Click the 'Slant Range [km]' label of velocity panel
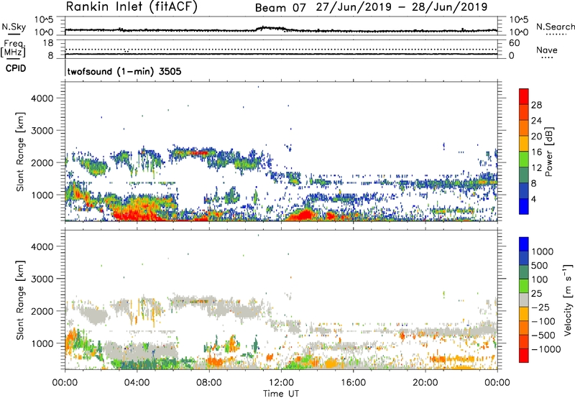The height and width of the screenshot is (398, 575). coord(21,300)
